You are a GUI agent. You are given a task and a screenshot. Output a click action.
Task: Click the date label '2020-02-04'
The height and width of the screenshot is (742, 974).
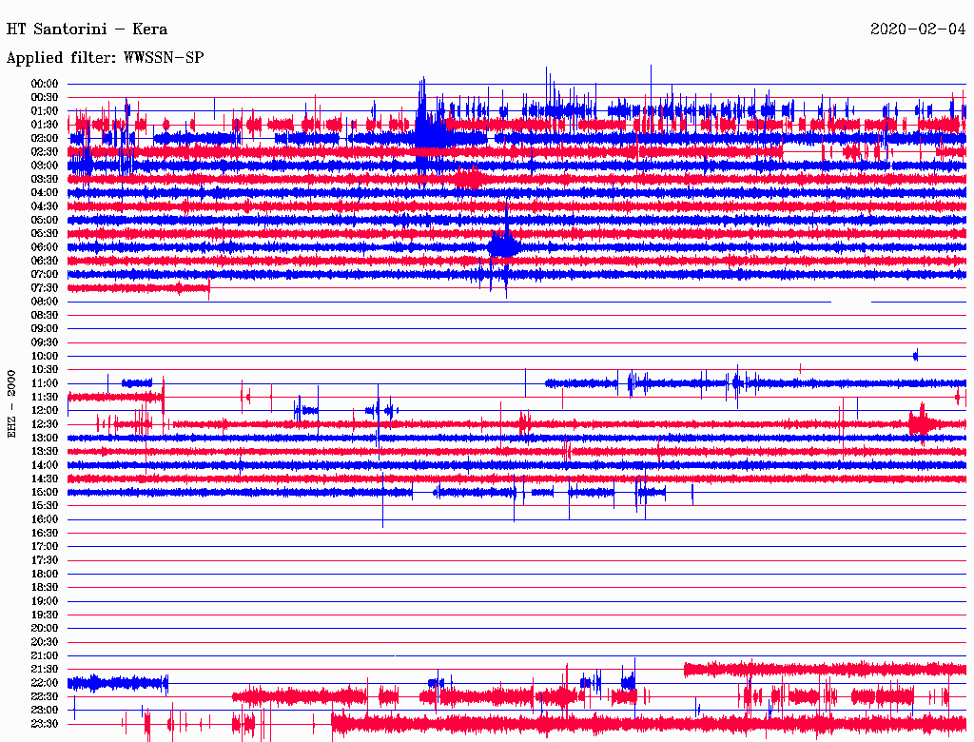tap(918, 29)
